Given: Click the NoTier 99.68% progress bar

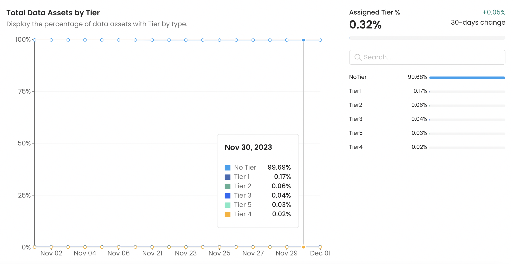Looking at the screenshot, I should tap(467, 78).
